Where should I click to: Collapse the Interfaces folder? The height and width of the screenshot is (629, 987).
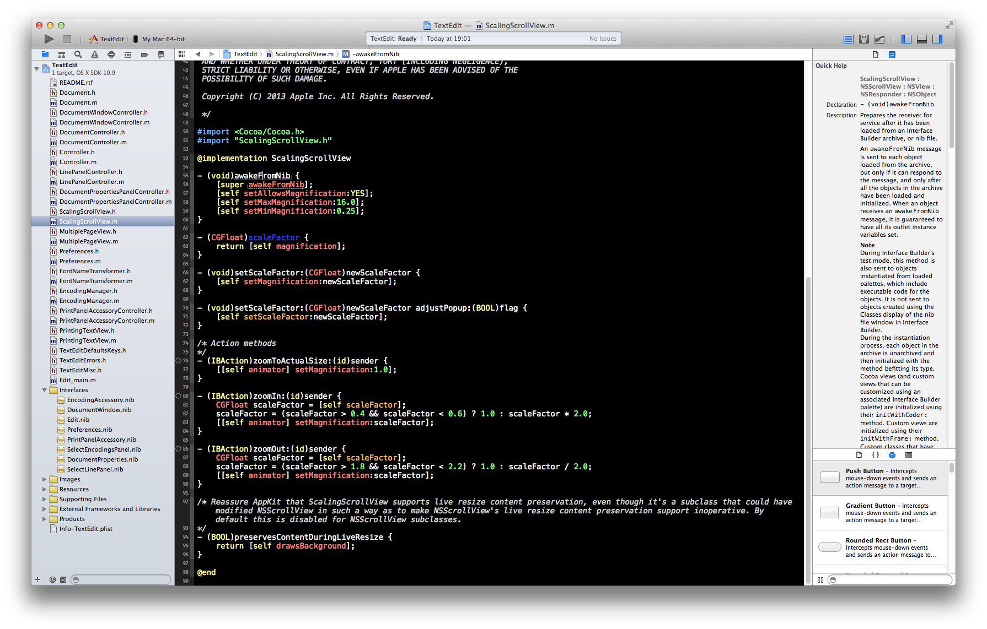tap(45, 390)
